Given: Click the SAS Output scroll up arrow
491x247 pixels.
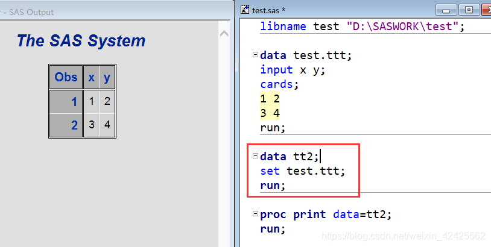Looking at the screenshot, I should click(224, 34).
